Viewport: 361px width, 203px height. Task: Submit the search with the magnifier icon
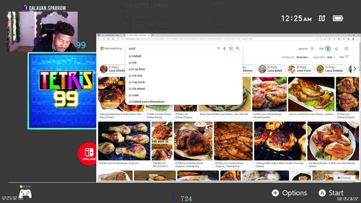point(238,48)
